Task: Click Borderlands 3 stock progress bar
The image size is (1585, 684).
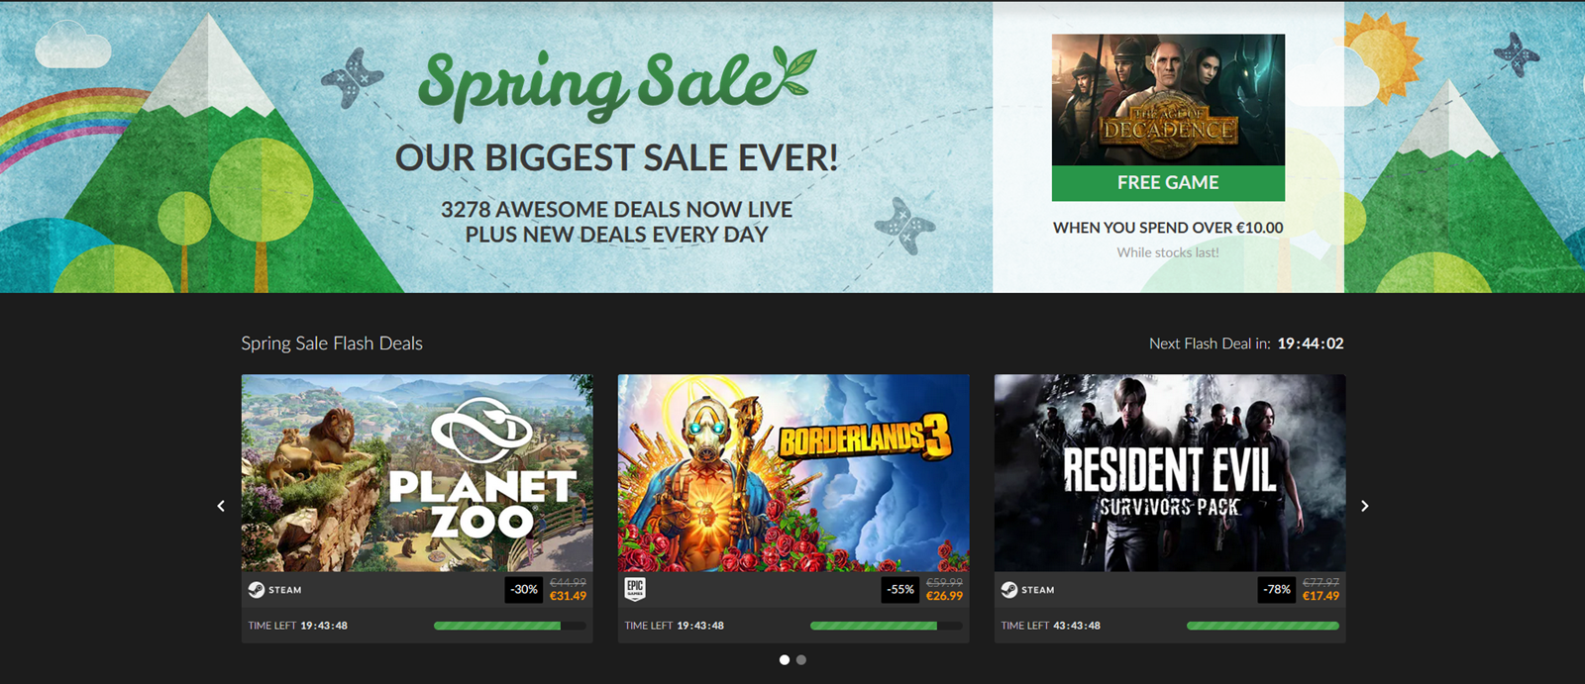Action: click(x=887, y=626)
